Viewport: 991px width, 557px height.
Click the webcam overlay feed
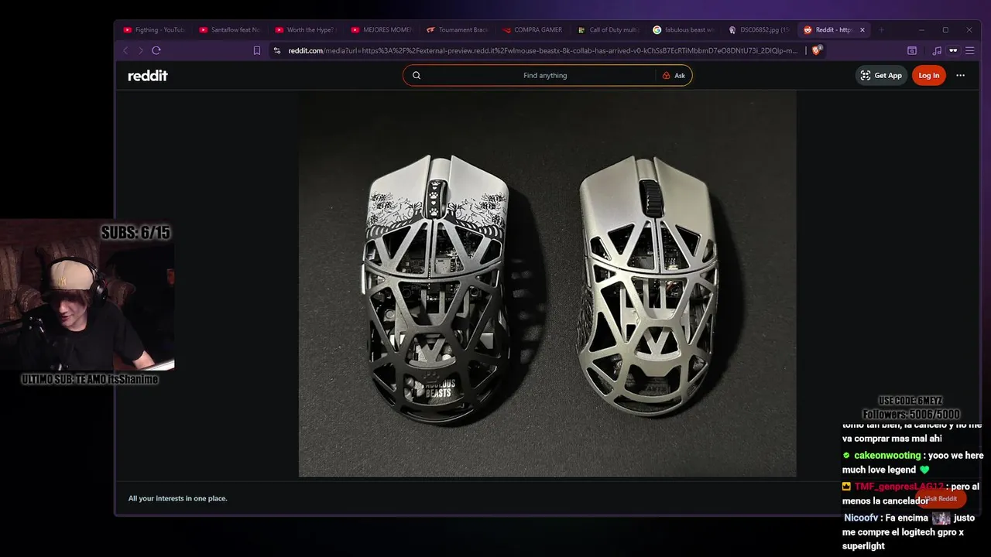87,296
